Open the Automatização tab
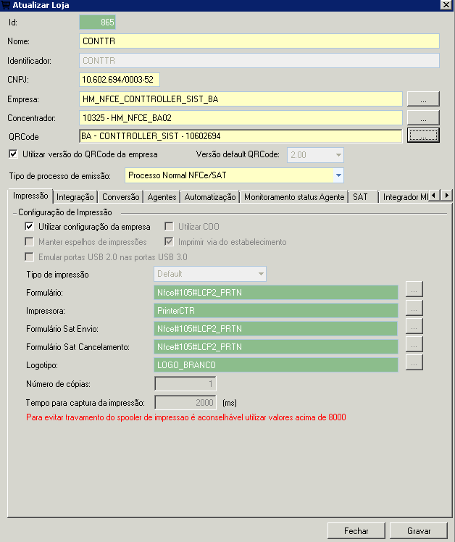 tap(210, 197)
